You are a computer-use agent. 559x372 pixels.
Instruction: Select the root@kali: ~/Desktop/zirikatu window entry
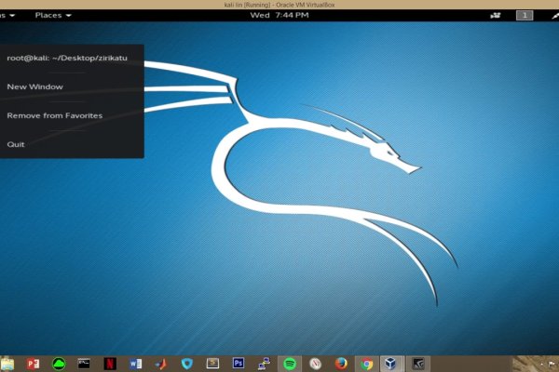coord(66,58)
